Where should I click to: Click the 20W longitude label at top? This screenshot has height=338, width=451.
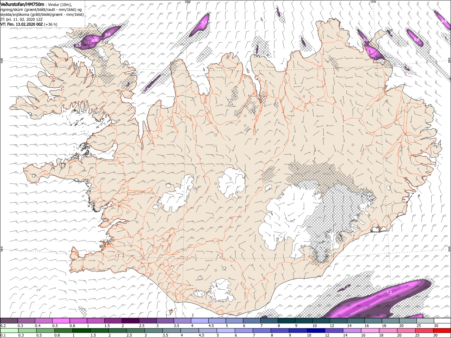(187, 2)
